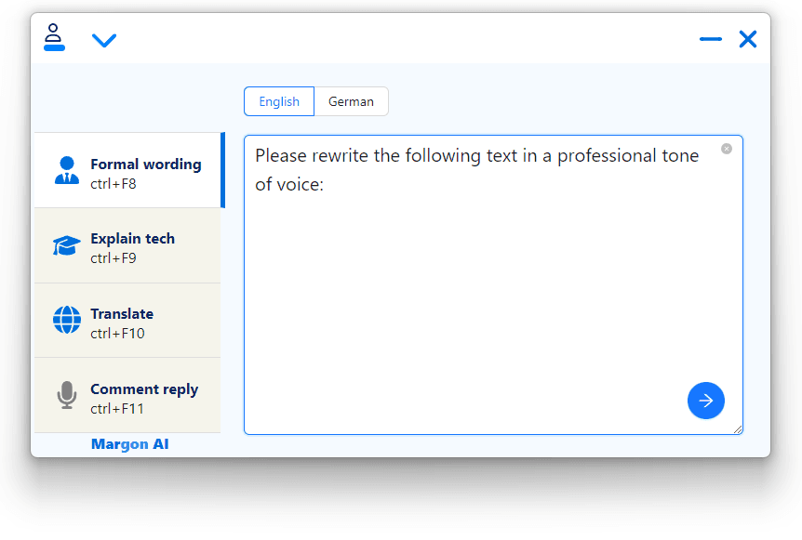The width and height of the screenshot is (802, 540).
Task: Click the ctrl+F10 shortcut label
Action: pyautogui.click(x=117, y=334)
